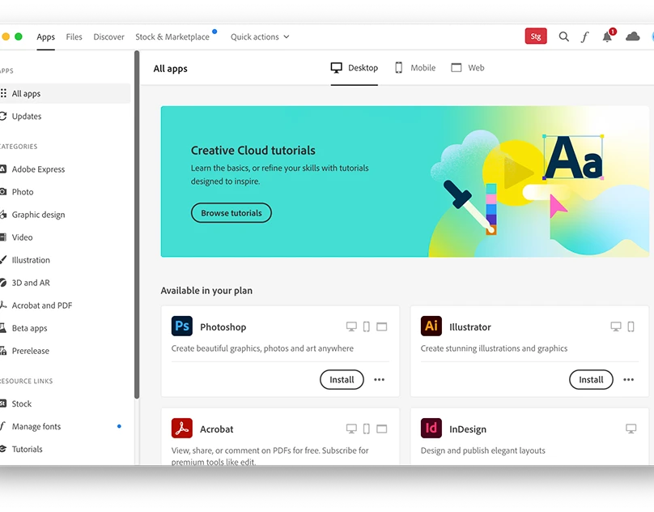
Task: Open the fonts f icon in header
Action: pyautogui.click(x=584, y=36)
